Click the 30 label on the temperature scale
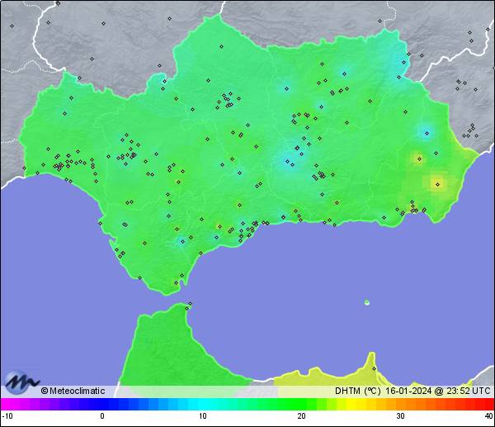495x427 pixels. 400,416
